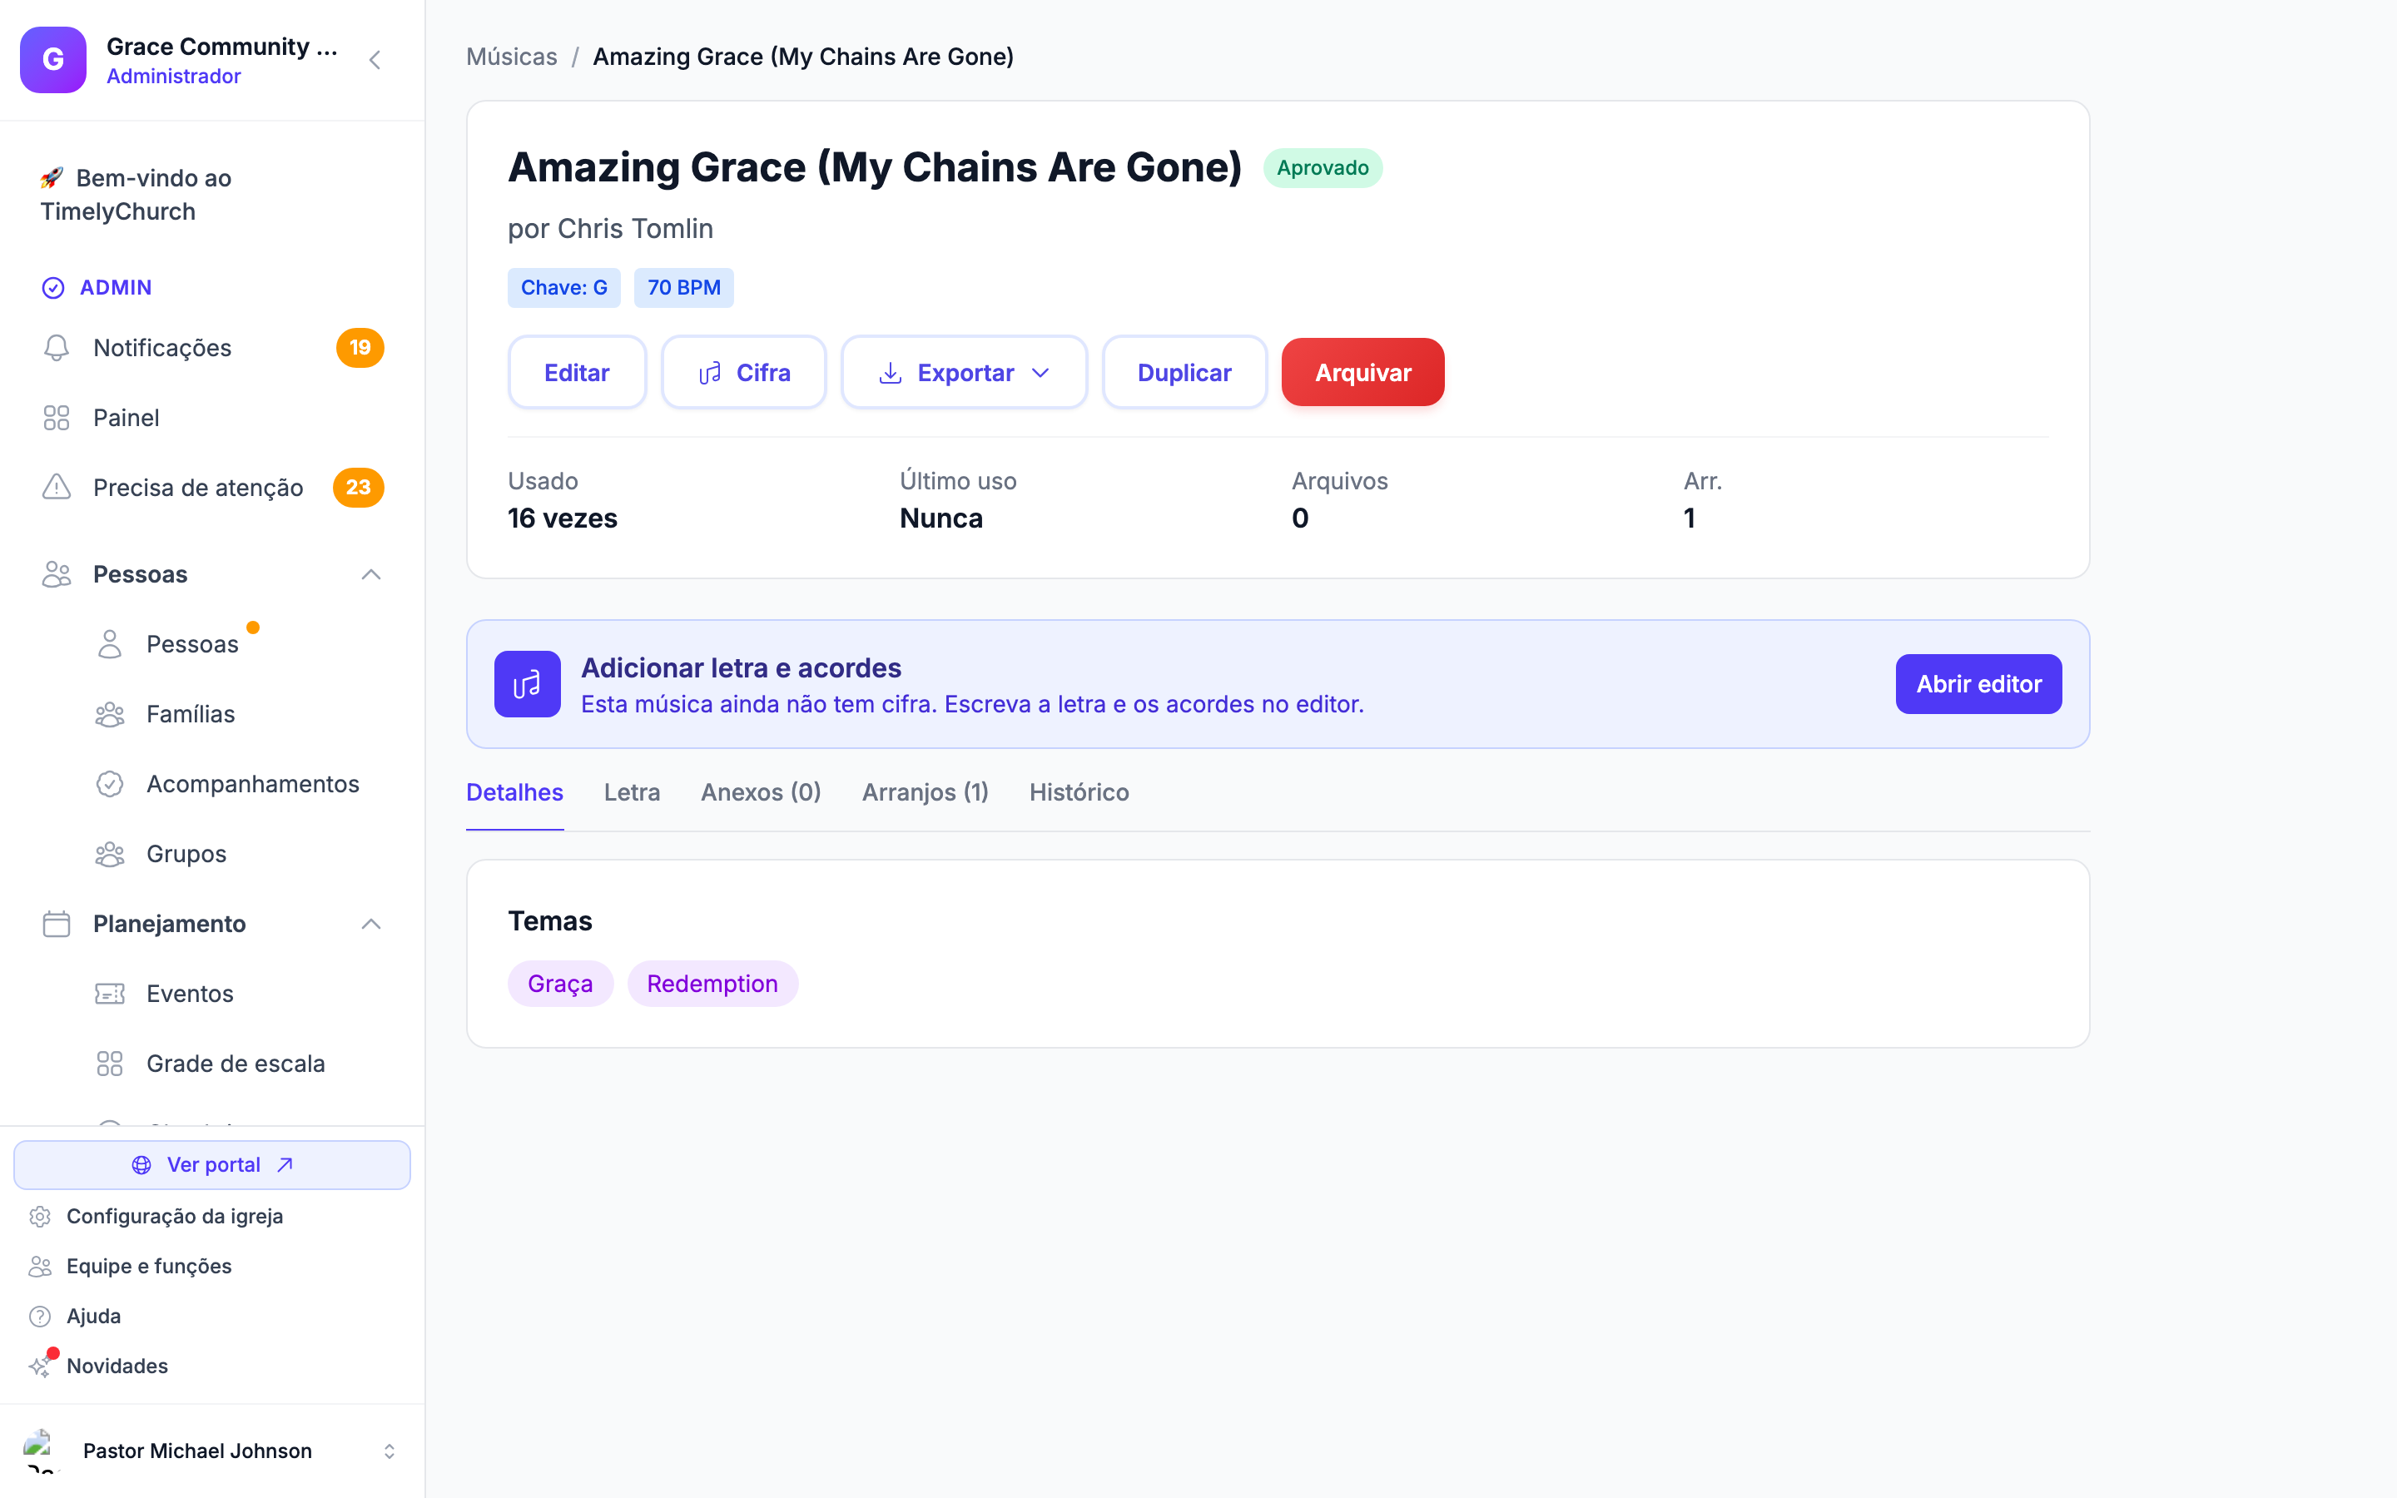Click the Famílias group icon
2397x1498 pixels.
tap(110, 714)
